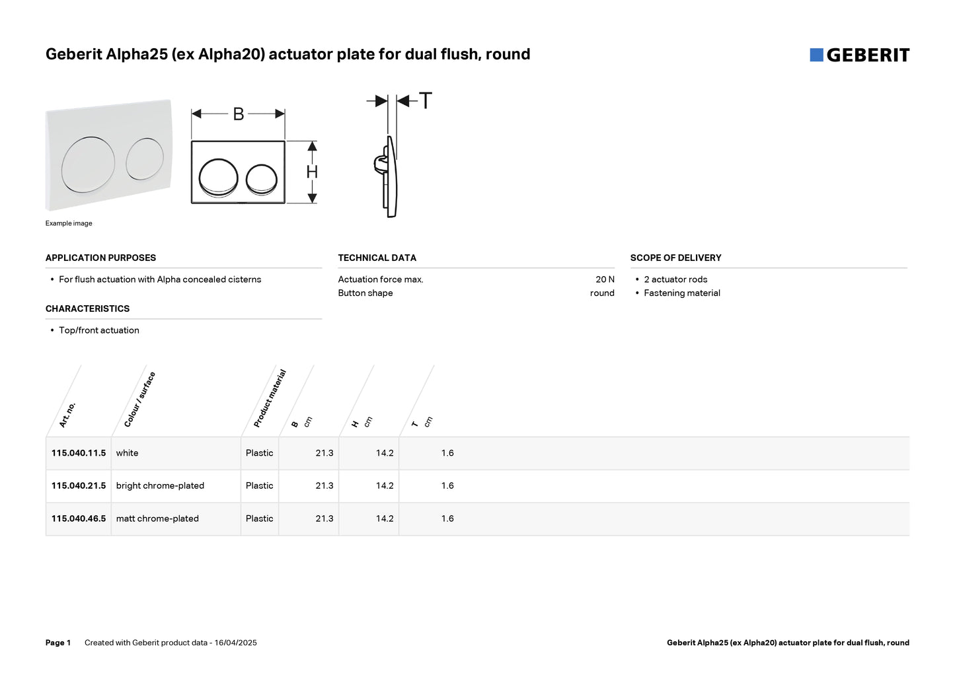
Task: Click the 'Product material' column header
Action: point(270,398)
